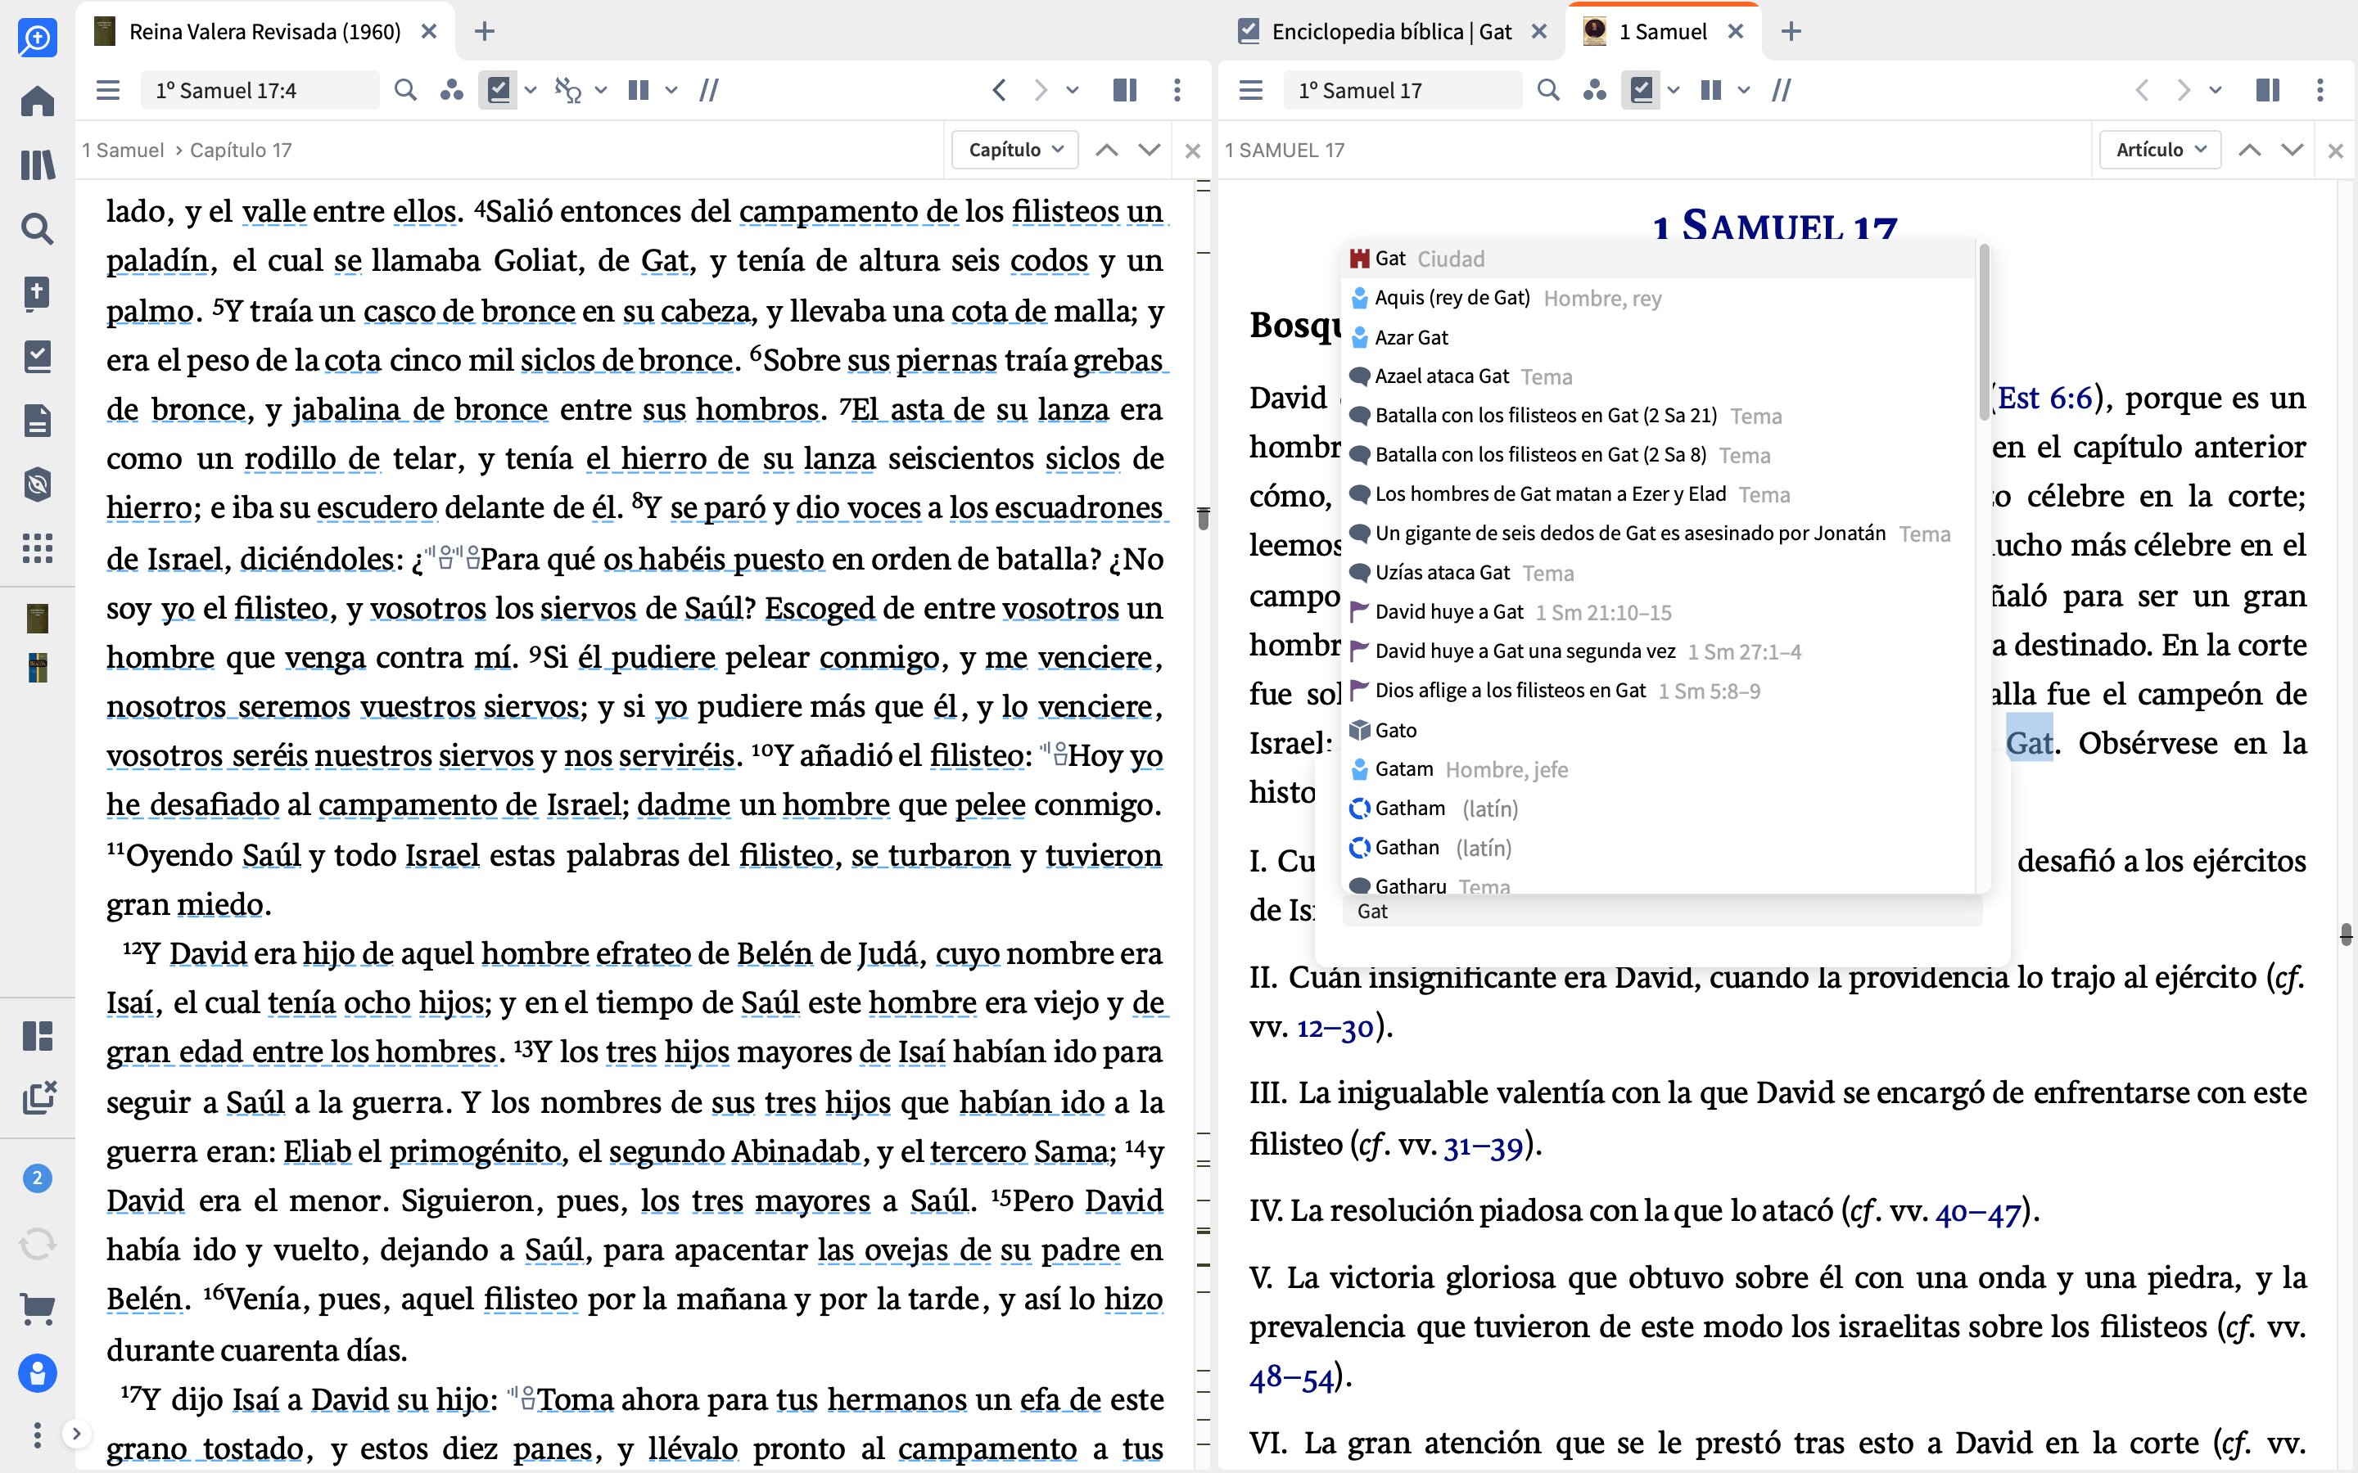Click the 1 Samuel panel scroll position marker

point(2347,935)
